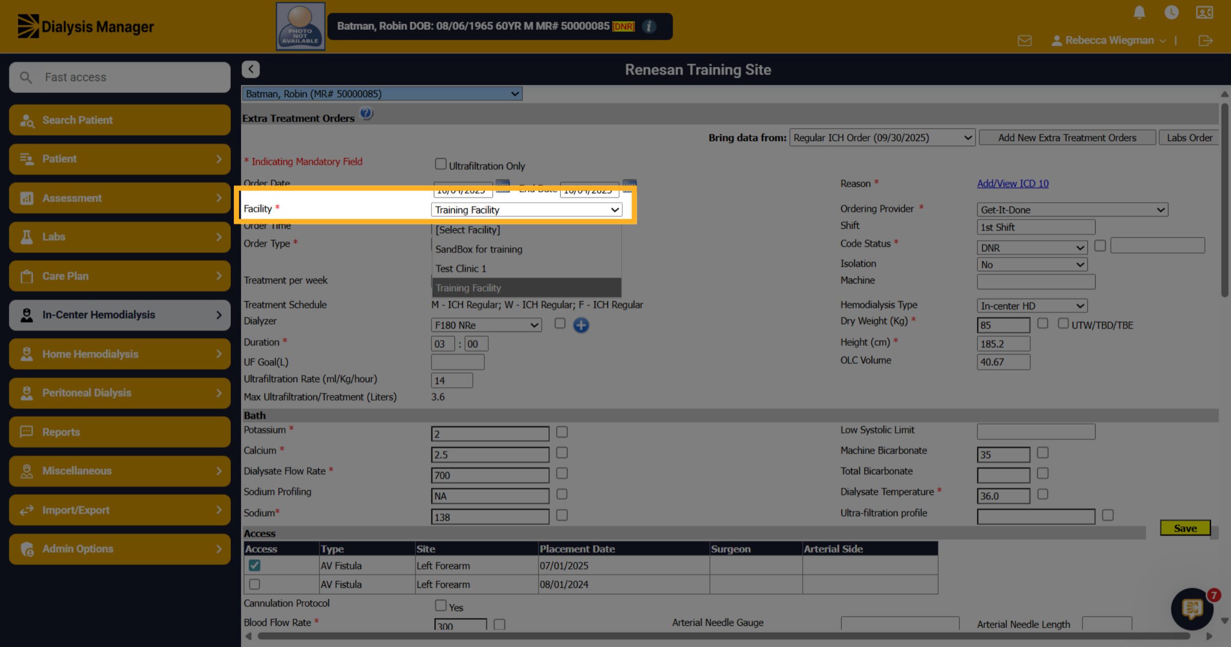Check the 08/01/2024 AV Fistula access
1231x647 pixels.
coord(254,584)
